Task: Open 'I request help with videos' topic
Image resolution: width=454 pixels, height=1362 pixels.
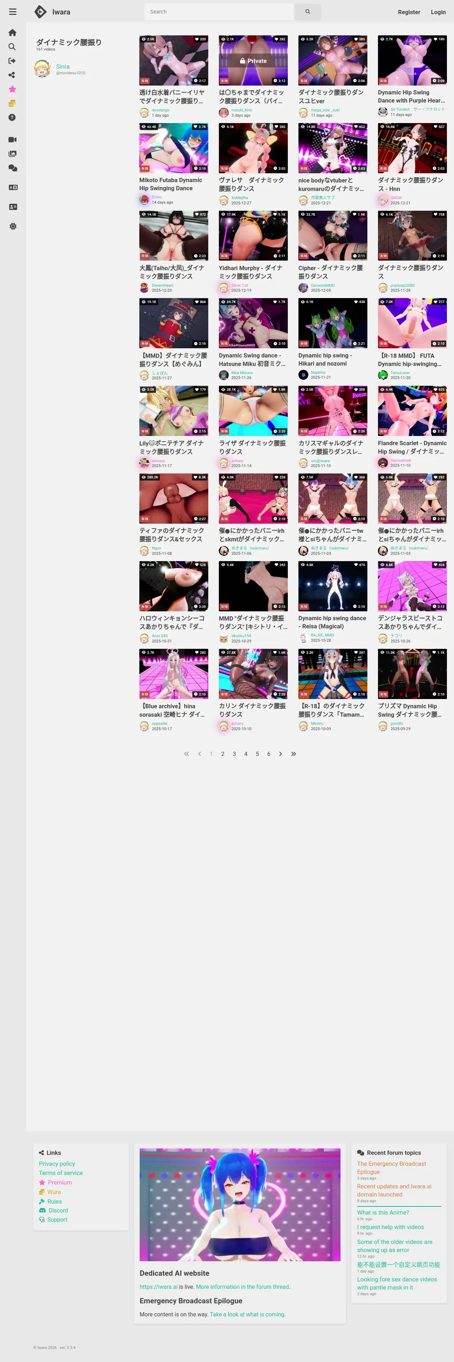Action: (x=390, y=1227)
